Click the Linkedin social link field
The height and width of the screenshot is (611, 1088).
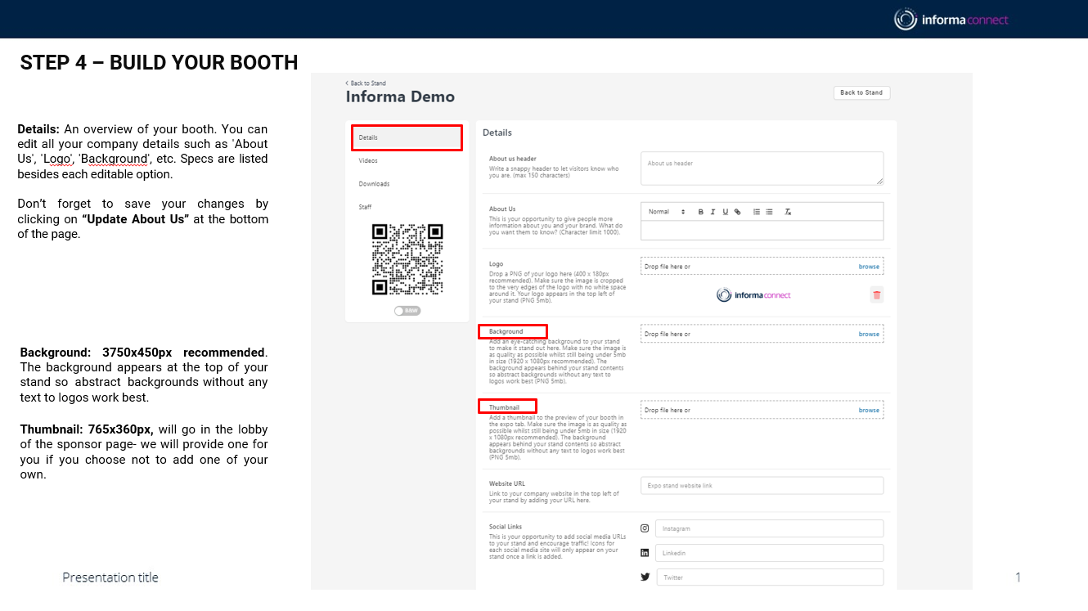click(768, 554)
